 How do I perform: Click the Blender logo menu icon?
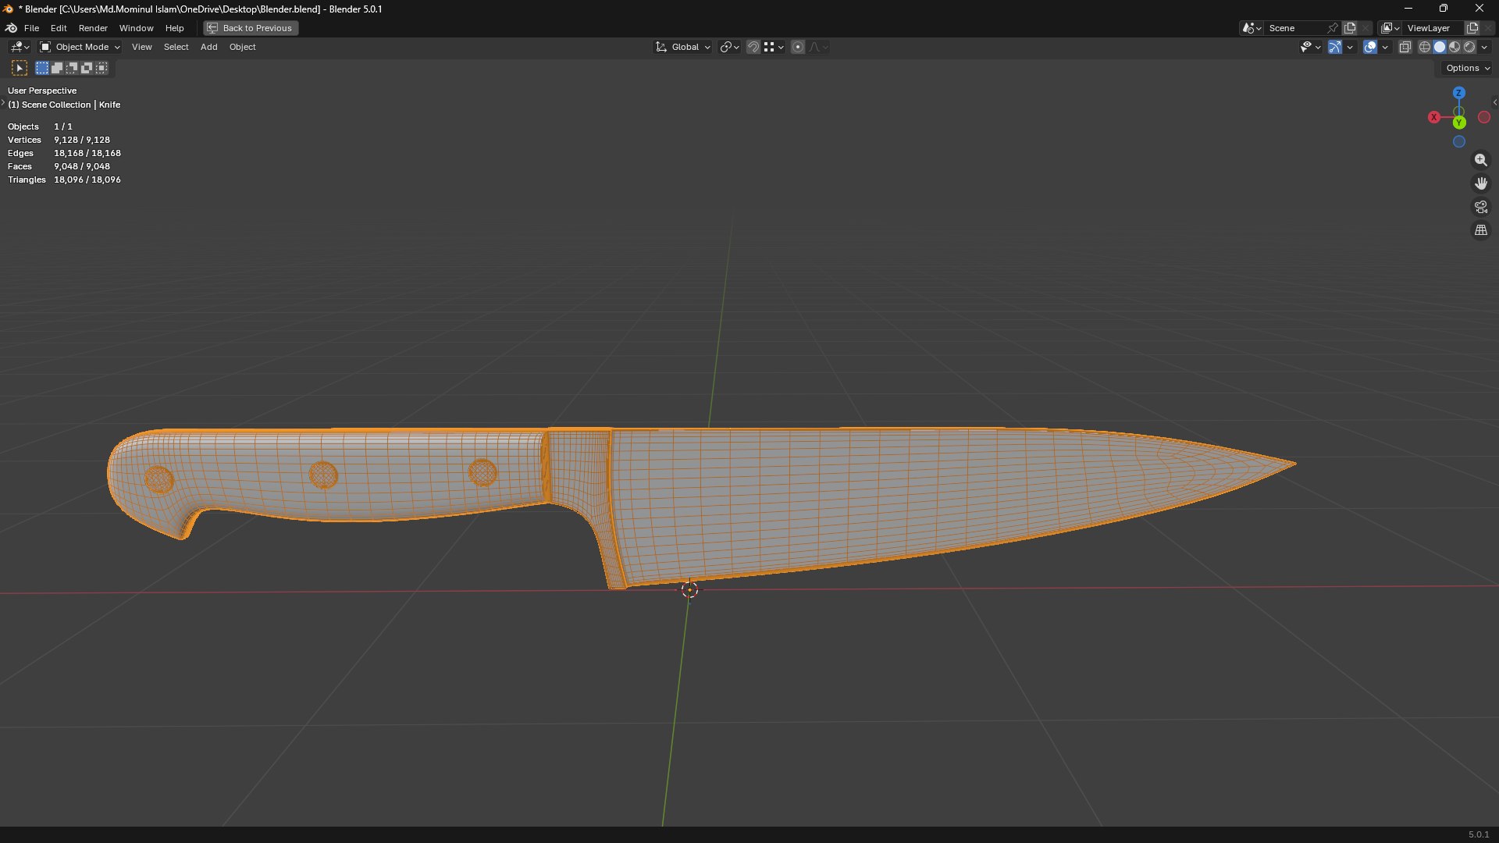pos(11,28)
